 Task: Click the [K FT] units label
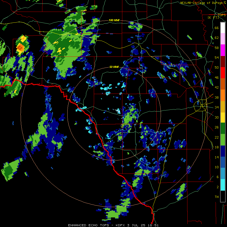point(213,18)
